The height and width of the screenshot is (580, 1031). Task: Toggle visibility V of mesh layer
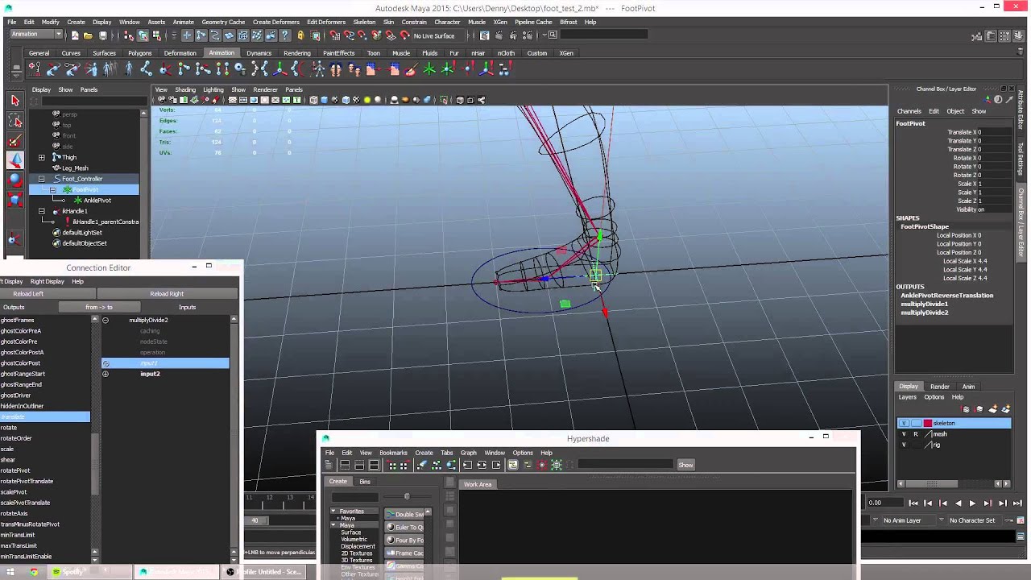pyautogui.click(x=904, y=434)
